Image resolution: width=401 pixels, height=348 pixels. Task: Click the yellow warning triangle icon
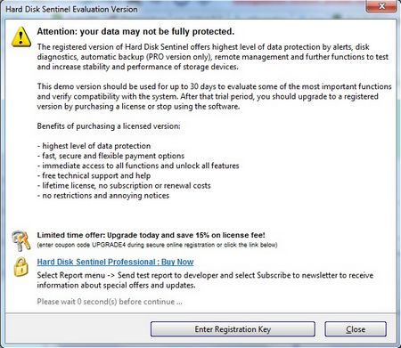[x=21, y=36]
